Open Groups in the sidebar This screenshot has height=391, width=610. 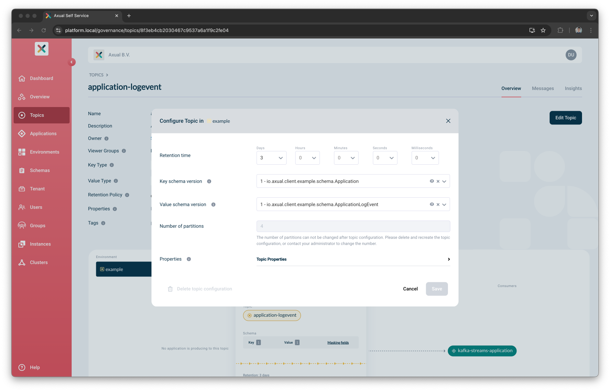coord(41,226)
